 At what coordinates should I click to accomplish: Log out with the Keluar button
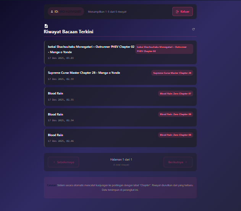182,12
